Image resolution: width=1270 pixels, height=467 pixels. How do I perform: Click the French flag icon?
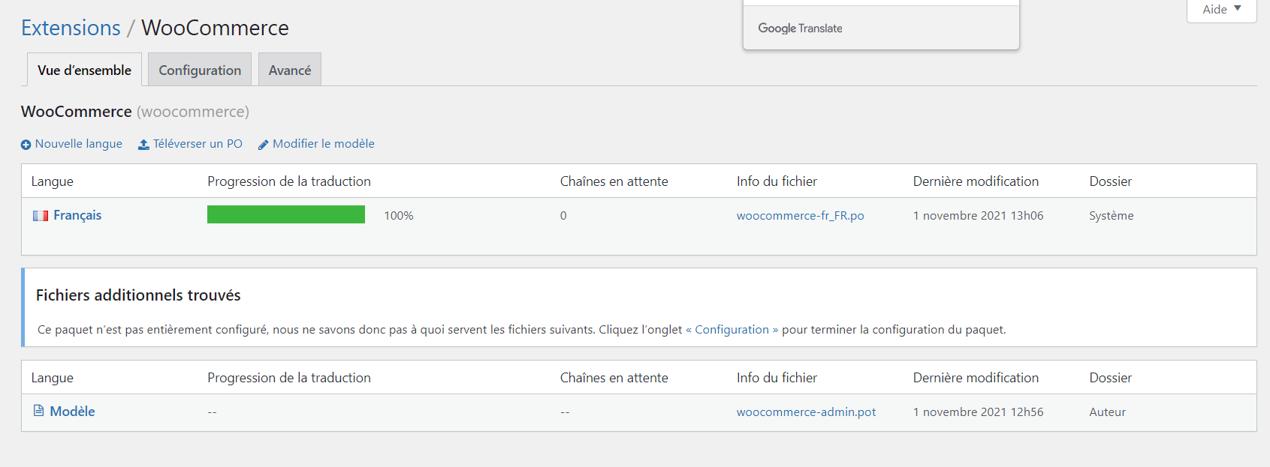coord(41,216)
